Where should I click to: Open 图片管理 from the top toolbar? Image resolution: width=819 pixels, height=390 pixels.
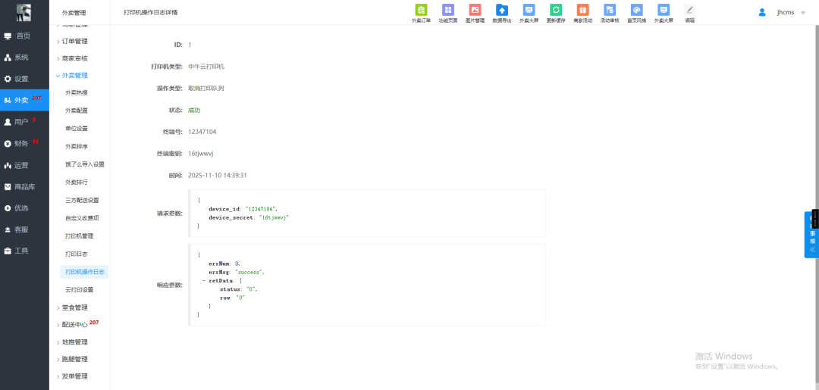[475, 11]
